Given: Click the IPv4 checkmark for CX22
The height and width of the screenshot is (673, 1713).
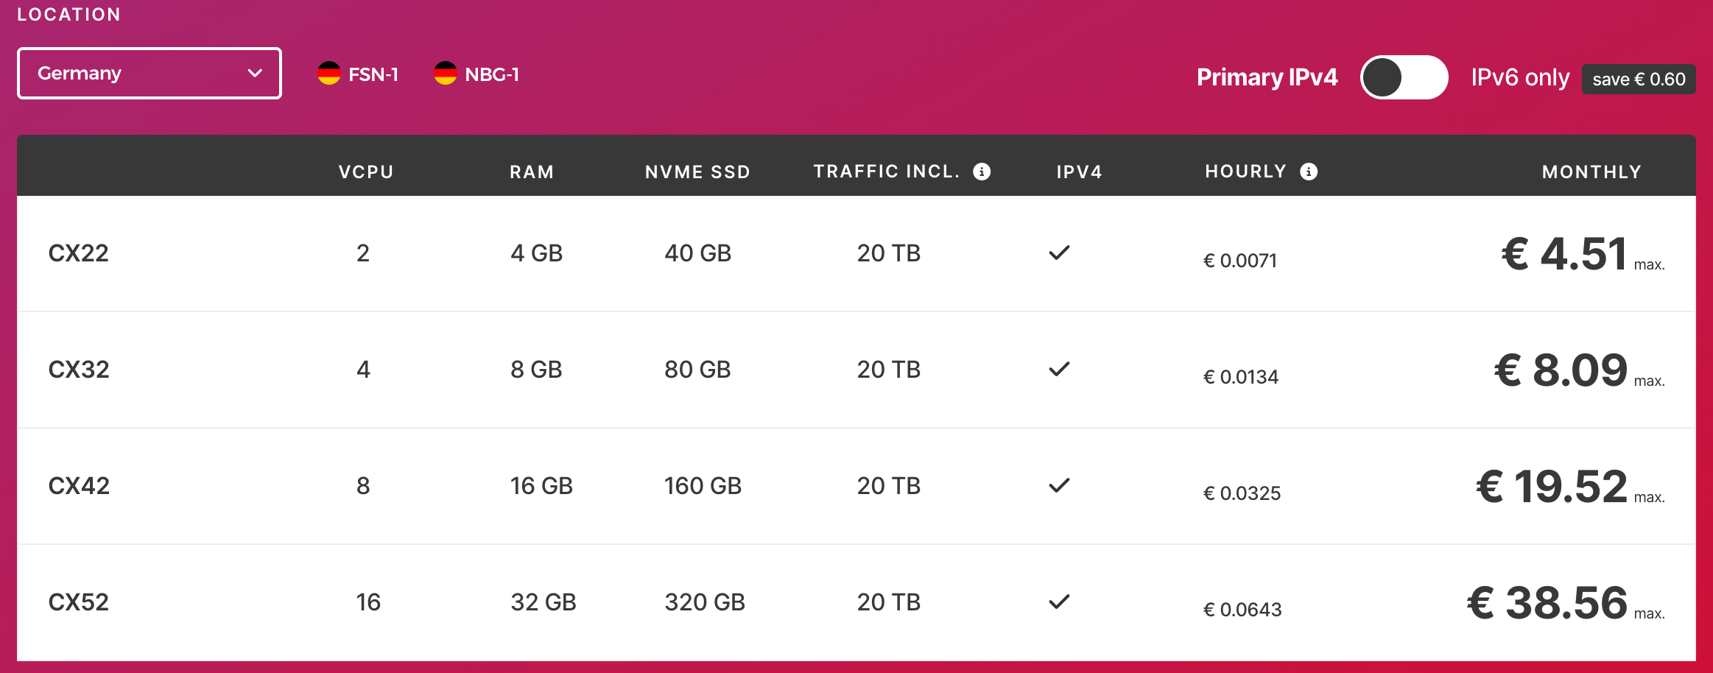Looking at the screenshot, I should coord(1059,253).
